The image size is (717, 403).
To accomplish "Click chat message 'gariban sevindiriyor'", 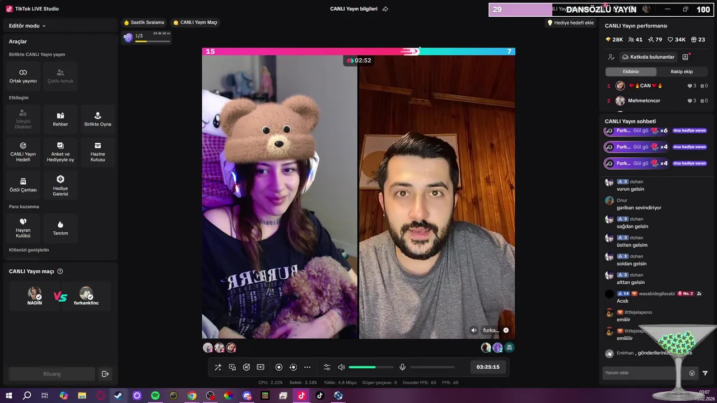I will (639, 208).
